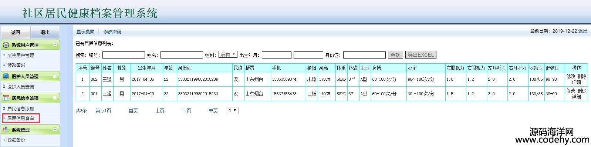Click the 下页 pagination link
The width and height of the screenshot is (591, 147).
click(x=187, y=111)
